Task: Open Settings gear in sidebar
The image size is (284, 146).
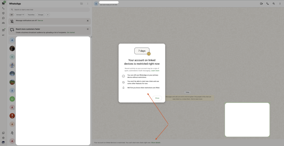Action: [3, 138]
